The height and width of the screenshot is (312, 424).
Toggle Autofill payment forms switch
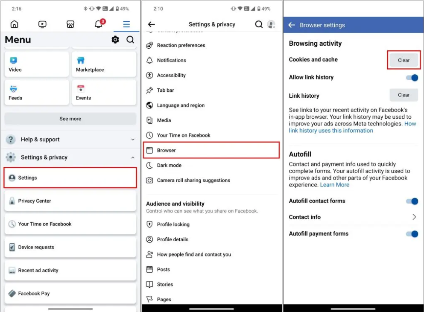coord(412,234)
